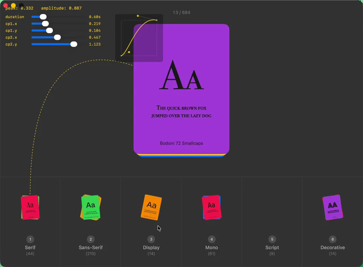This screenshot has height=267, width=363.
Task: Click the large Aa glyph sample
Action: coord(181,75)
